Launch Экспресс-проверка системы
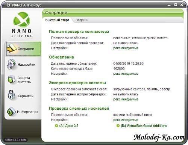188x145 pixels. (x=77, y=83)
